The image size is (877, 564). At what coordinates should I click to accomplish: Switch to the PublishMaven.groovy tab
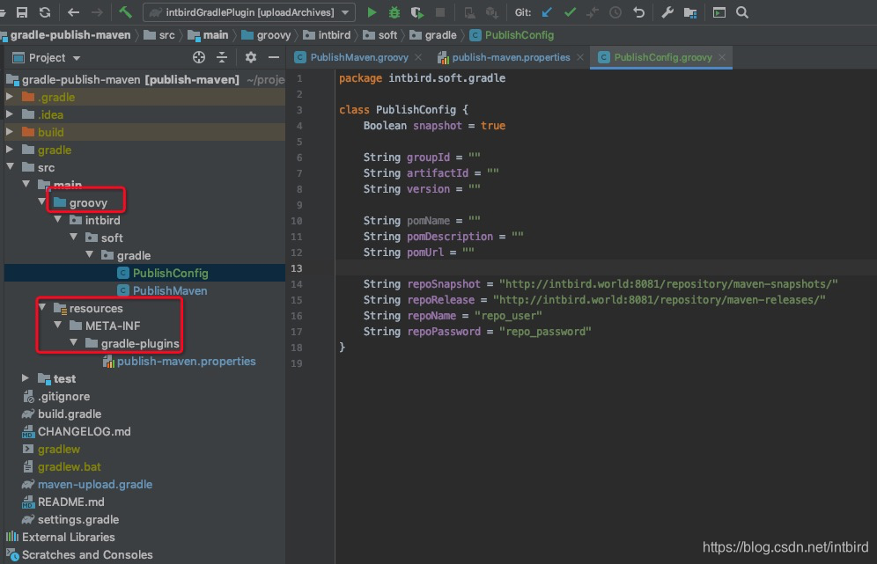click(358, 57)
